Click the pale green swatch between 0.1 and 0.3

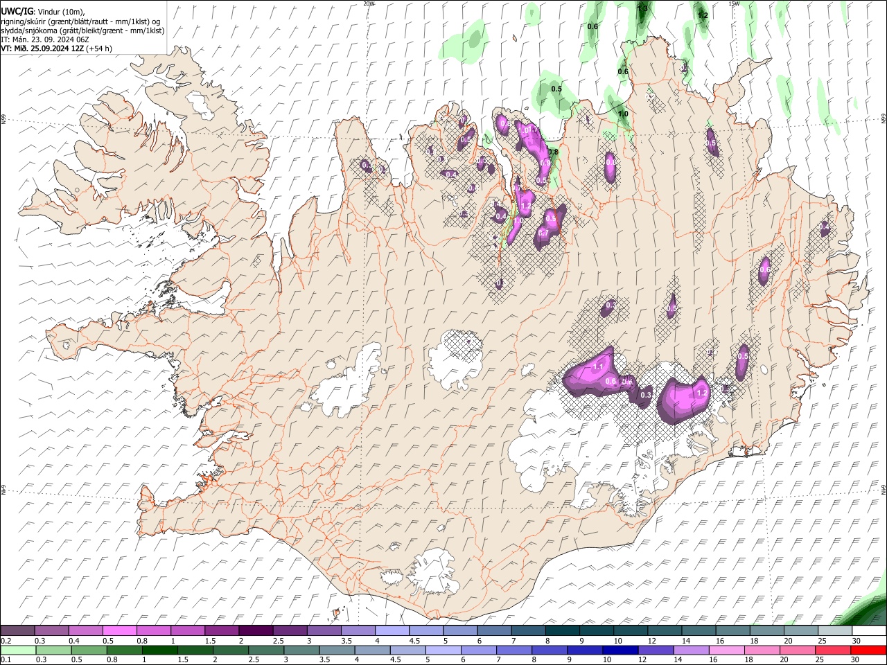[x=18, y=650]
